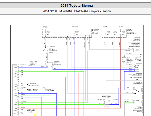Click the STOP LIGHT SWITCH ASSEMBLY label

pyautogui.click(x=53, y=49)
